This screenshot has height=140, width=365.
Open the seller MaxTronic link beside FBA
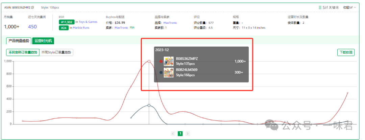pyautogui.click(x=121, y=28)
